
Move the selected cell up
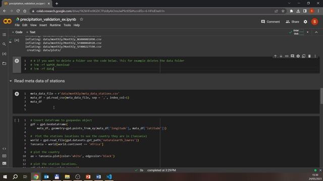275,56
